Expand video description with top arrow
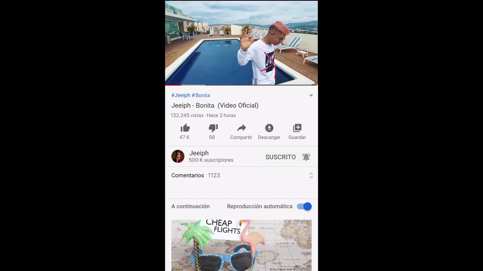Viewport: 483px width, 271px height. (x=311, y=96)
